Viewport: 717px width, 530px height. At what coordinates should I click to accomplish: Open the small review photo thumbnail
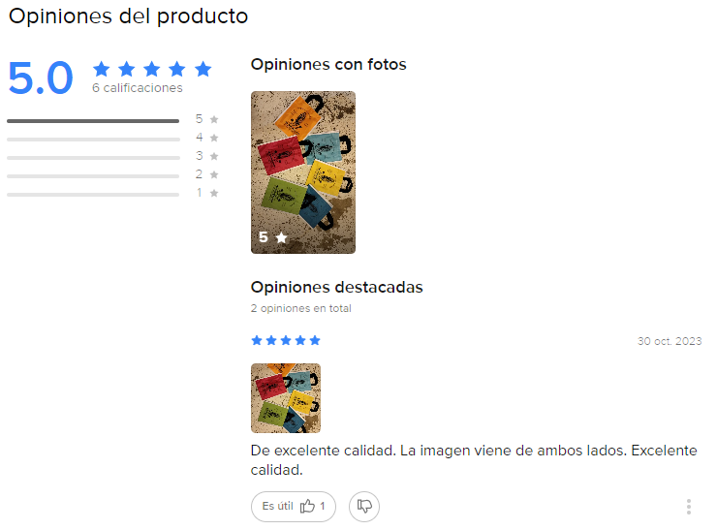286,398
